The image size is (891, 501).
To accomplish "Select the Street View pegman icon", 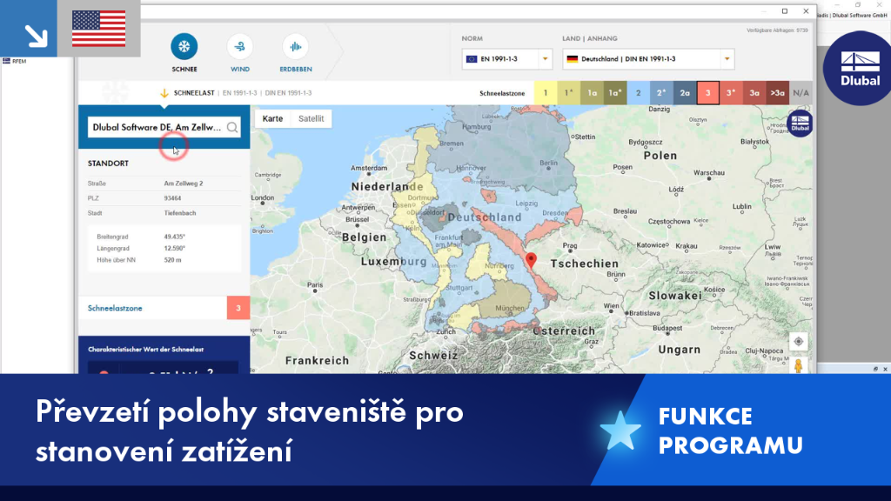I will pyautogui.click(x=799, y=365).
